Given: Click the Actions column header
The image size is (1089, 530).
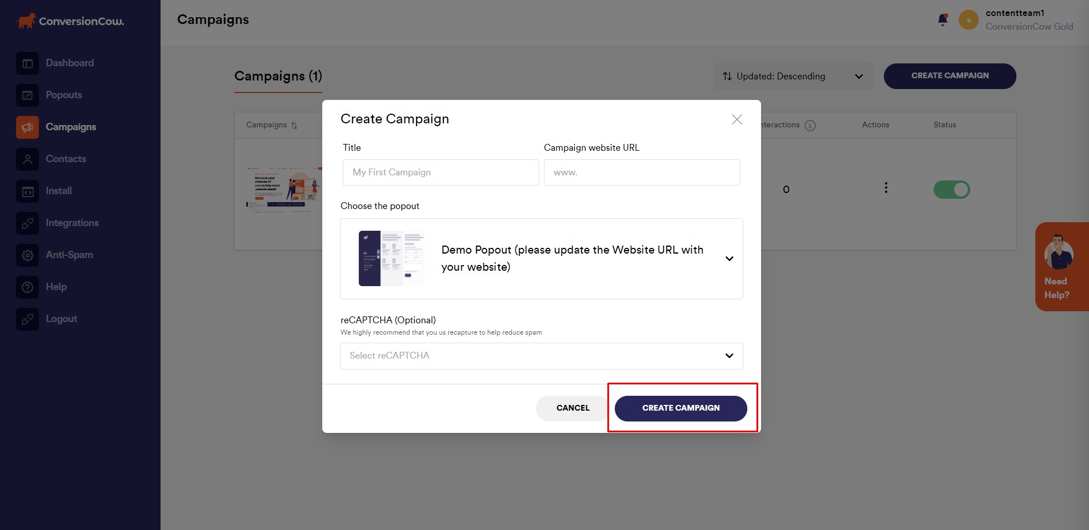Looking at the screenshot, I should pos(875,125).
